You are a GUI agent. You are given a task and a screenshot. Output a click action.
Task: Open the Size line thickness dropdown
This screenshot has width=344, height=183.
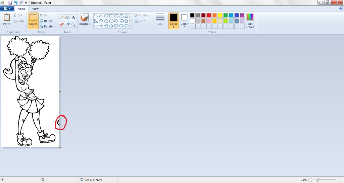pos(160,21)
